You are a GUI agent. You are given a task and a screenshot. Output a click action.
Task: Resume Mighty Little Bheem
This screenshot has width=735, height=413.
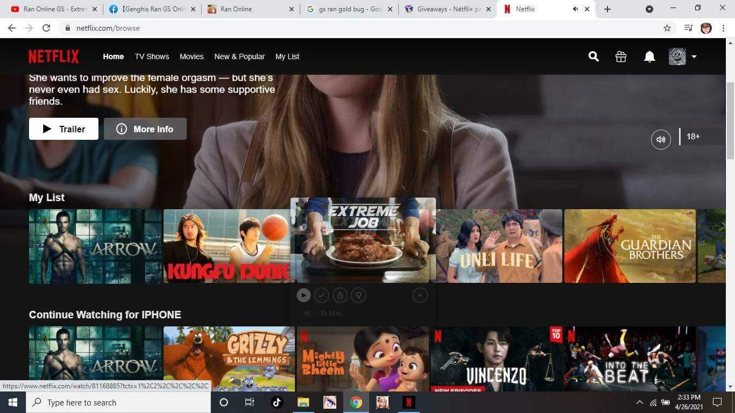pyautogui.click(x=363, y=359)
